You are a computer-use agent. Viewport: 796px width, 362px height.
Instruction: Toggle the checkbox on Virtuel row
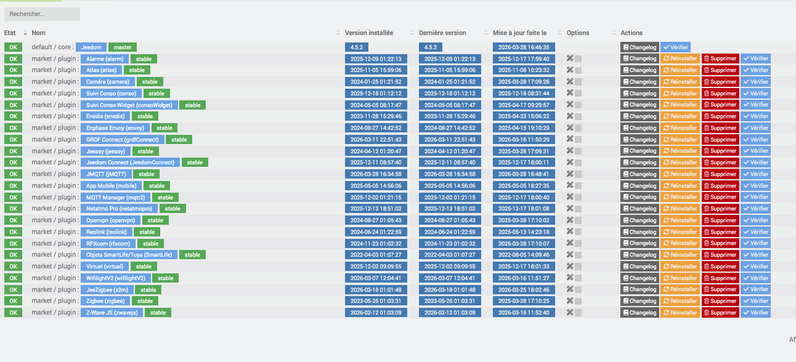click(579, 267)
